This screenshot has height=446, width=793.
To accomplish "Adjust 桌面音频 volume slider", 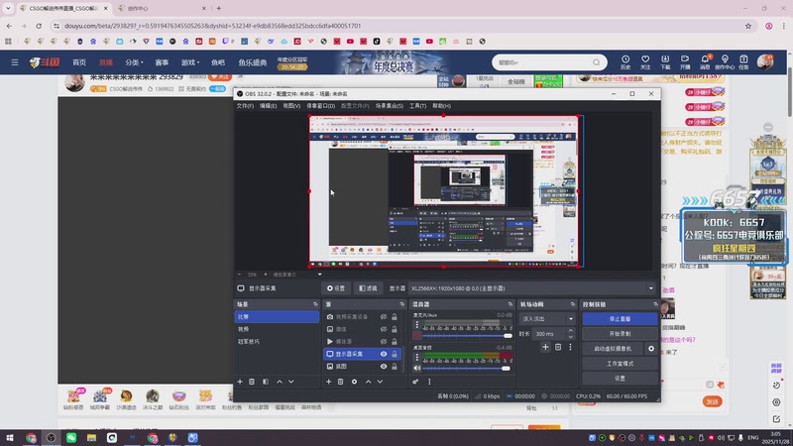I will click(x=467, y=368).
